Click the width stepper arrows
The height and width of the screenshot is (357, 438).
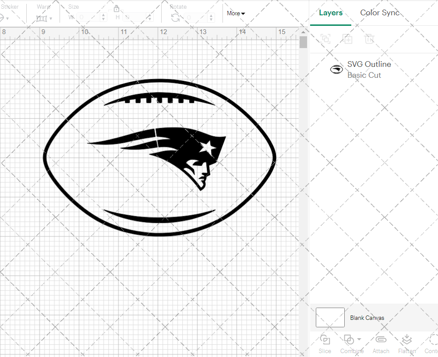tap(103, 17)
